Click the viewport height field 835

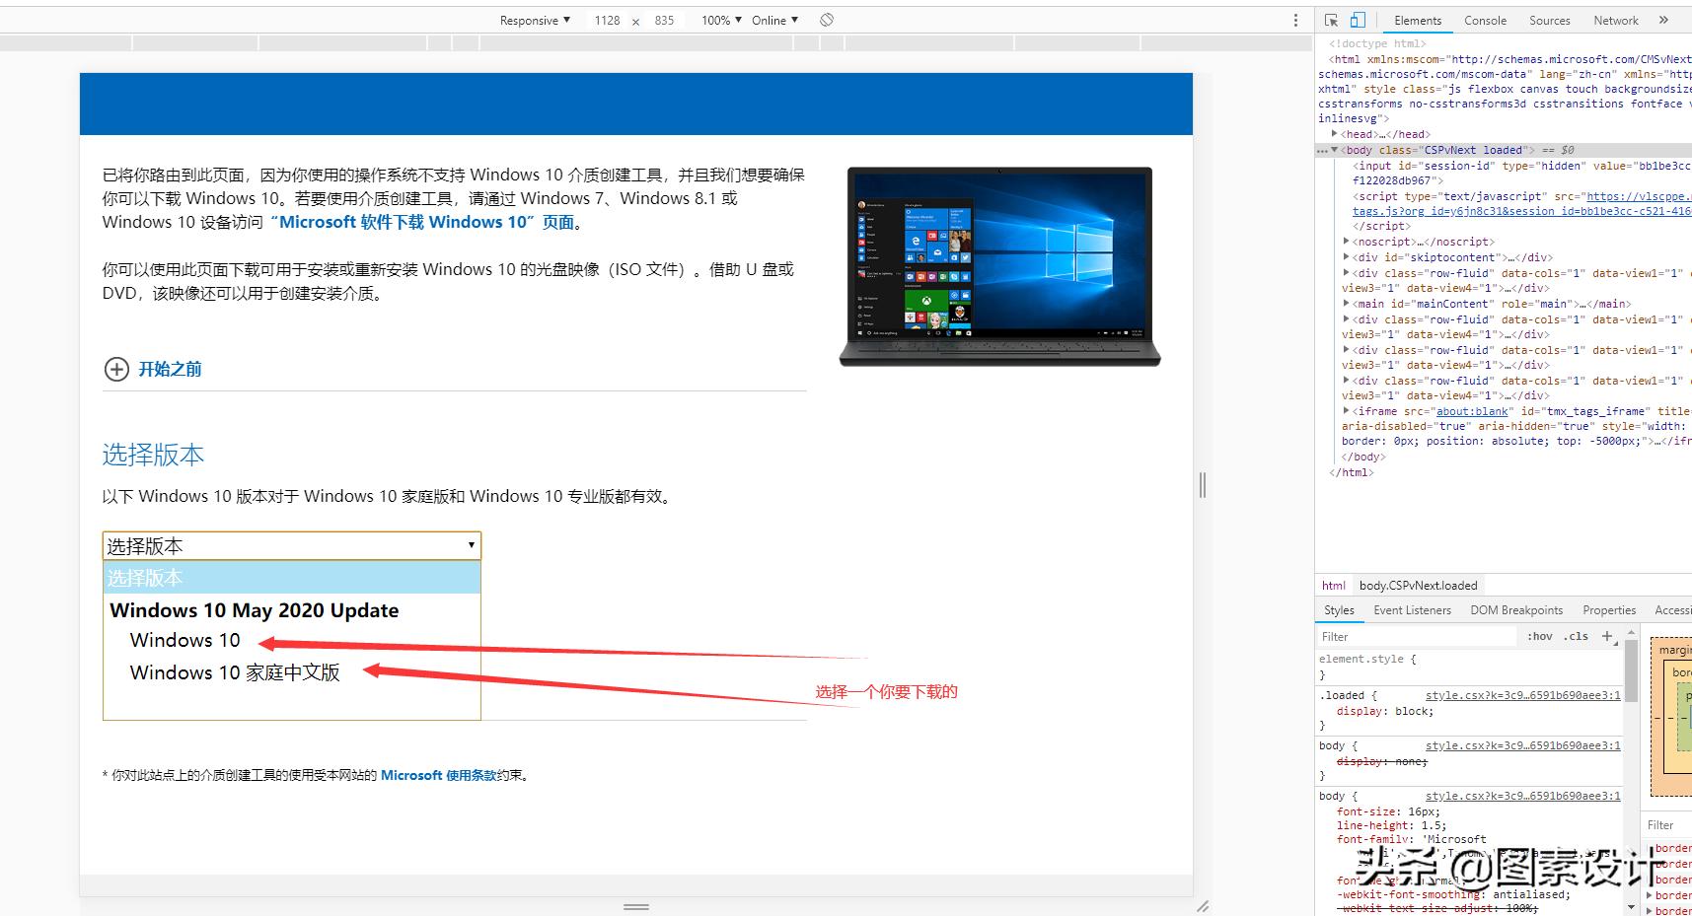[664, 20]
